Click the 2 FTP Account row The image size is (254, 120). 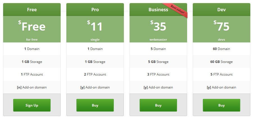95,74
